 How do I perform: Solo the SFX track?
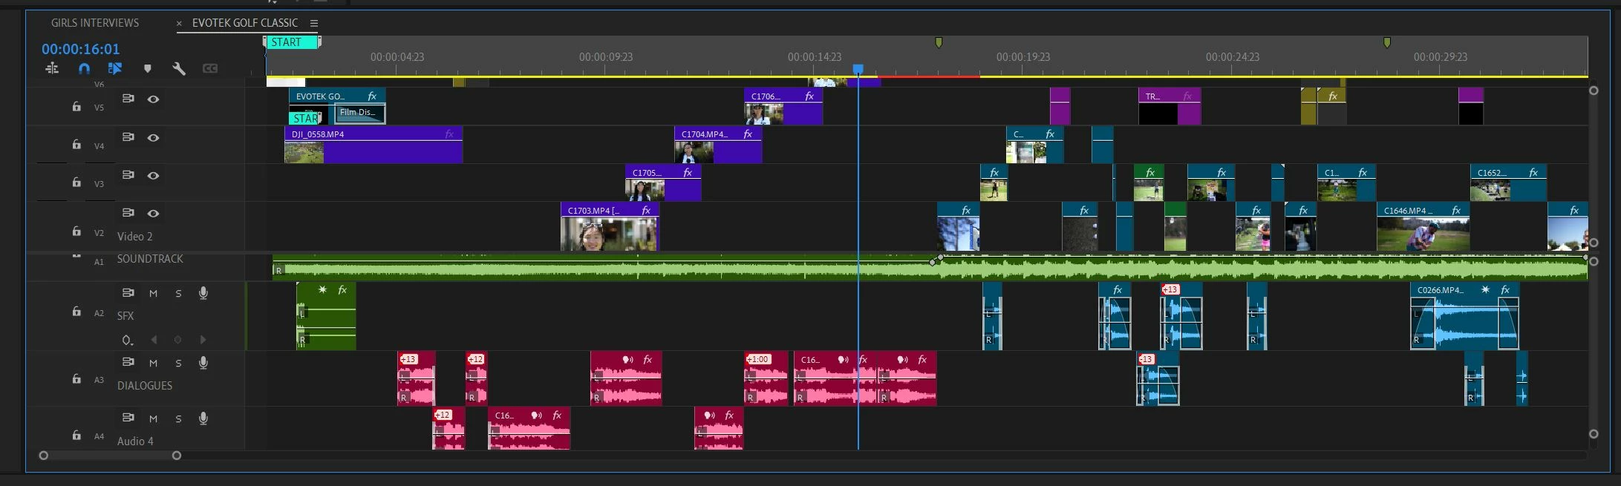[178, 294]
